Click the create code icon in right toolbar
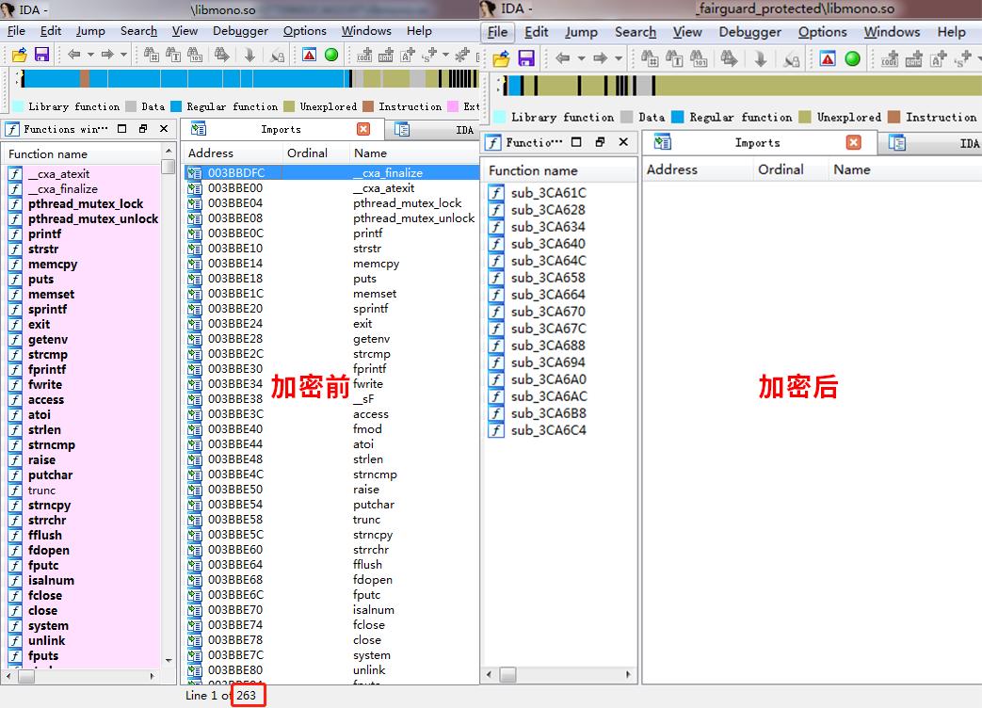Viewport: 982px width, 708px height. [888, 58]
